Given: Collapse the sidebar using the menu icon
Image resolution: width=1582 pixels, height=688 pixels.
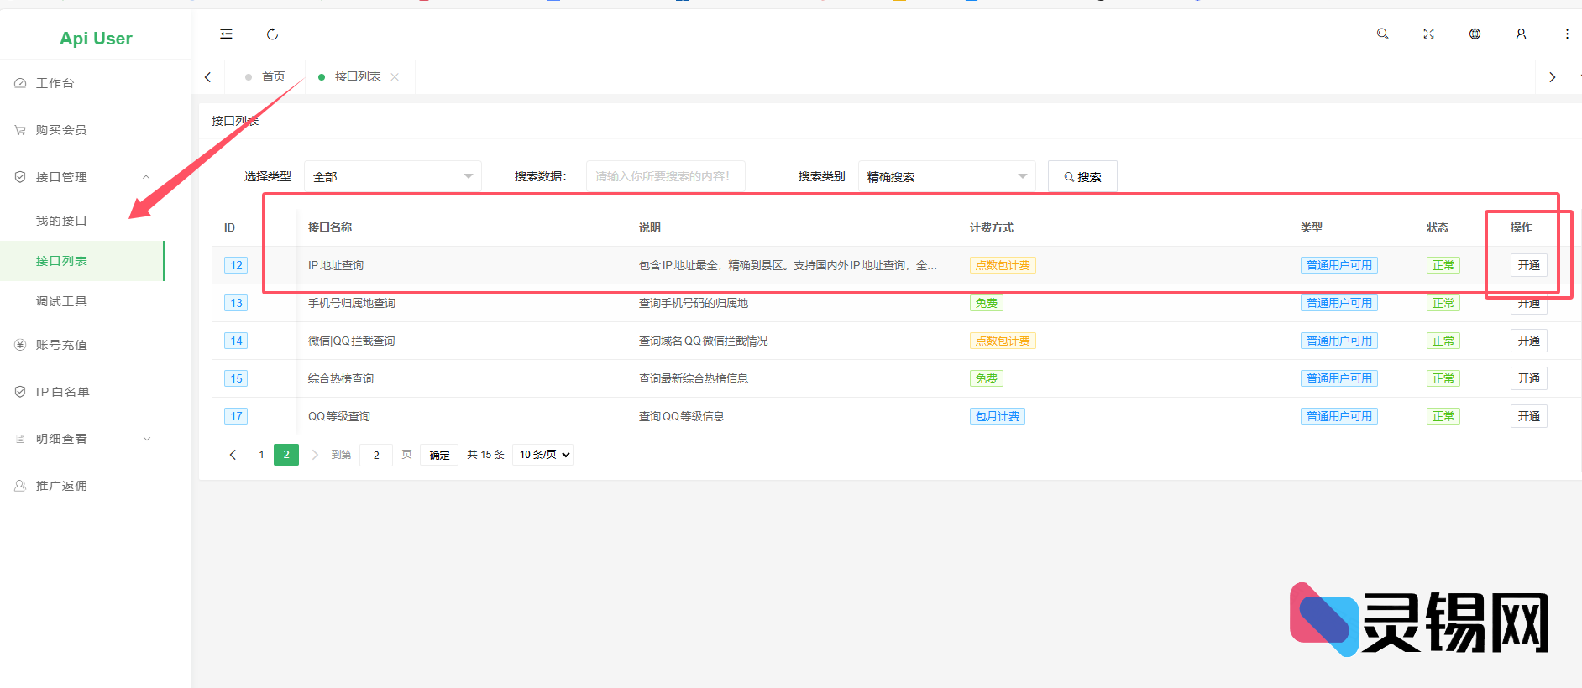Looking at the screenshot, I should 226,34.
